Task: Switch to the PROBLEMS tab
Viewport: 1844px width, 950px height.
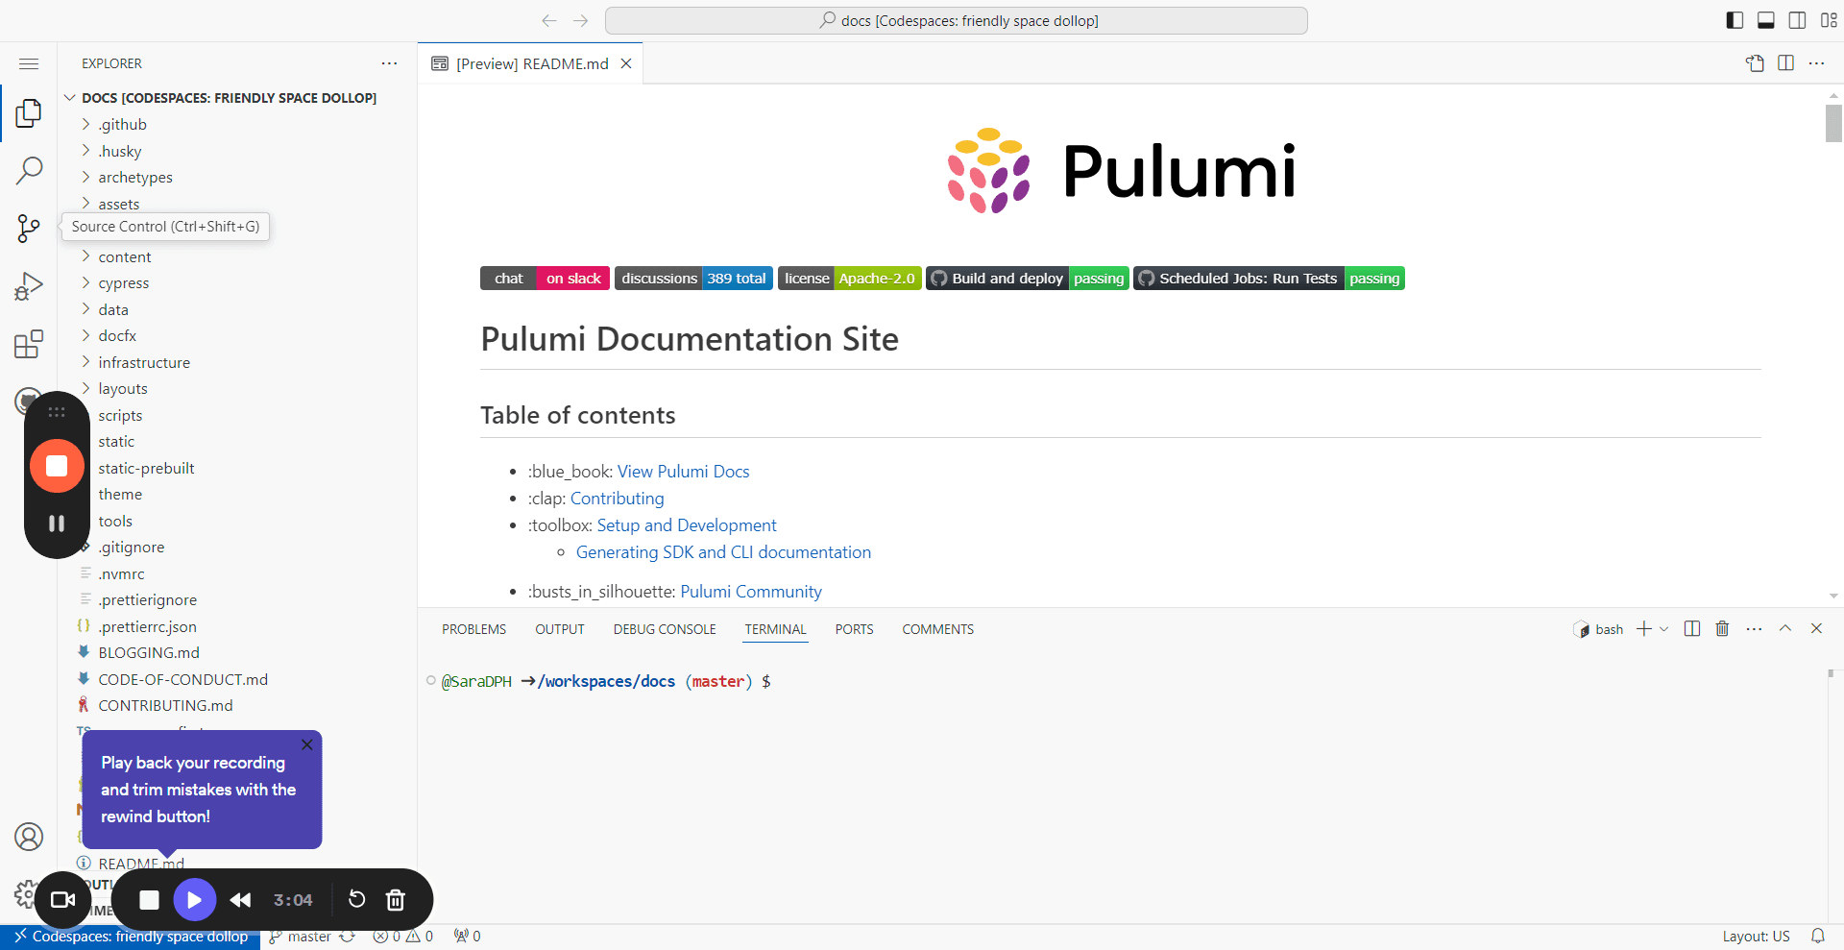Action: (473, 629)
